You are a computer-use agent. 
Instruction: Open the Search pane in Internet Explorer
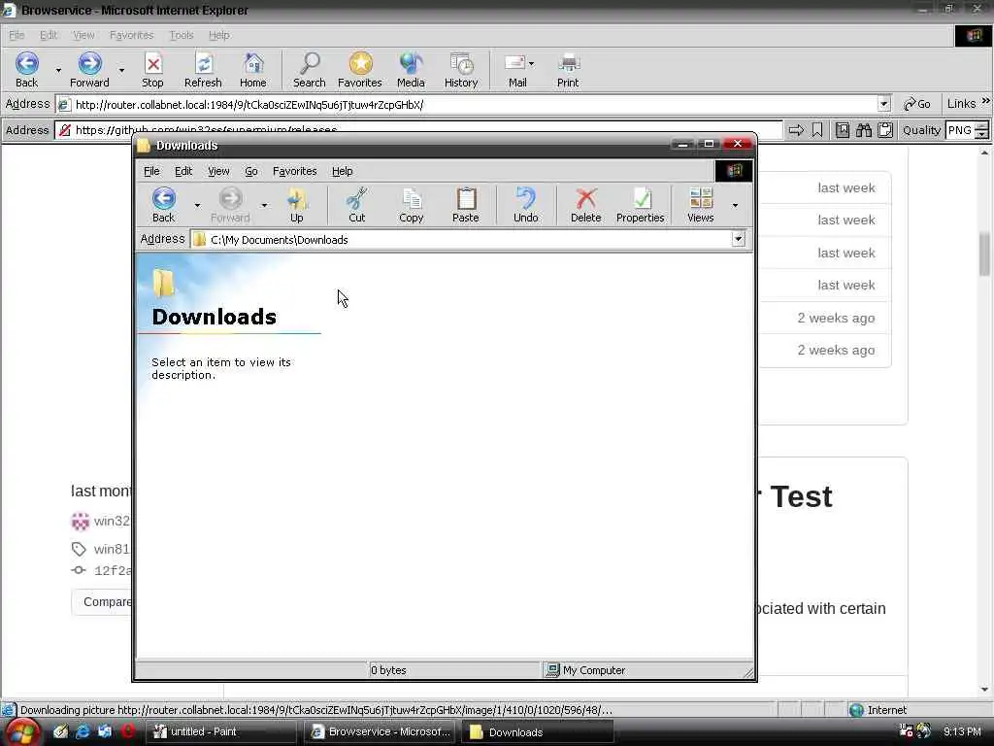310,70
